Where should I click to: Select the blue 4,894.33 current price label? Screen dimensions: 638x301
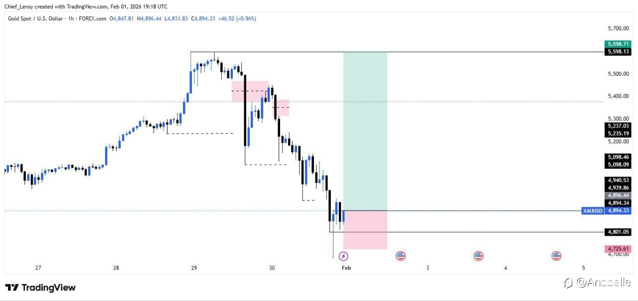(x=619, y=211)
